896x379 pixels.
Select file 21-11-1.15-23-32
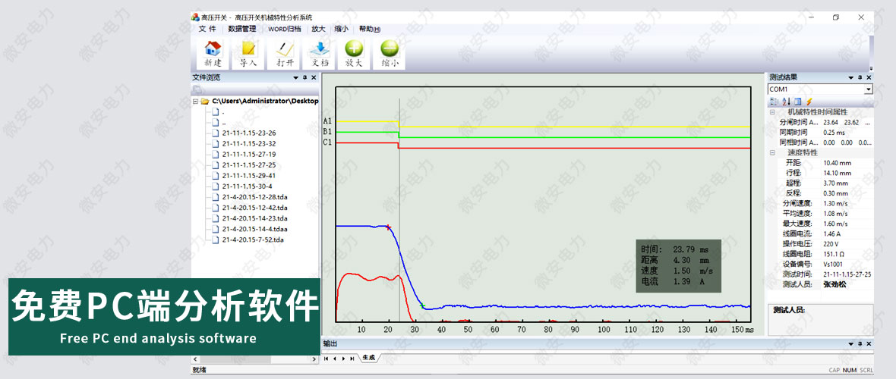click(248, 144)
